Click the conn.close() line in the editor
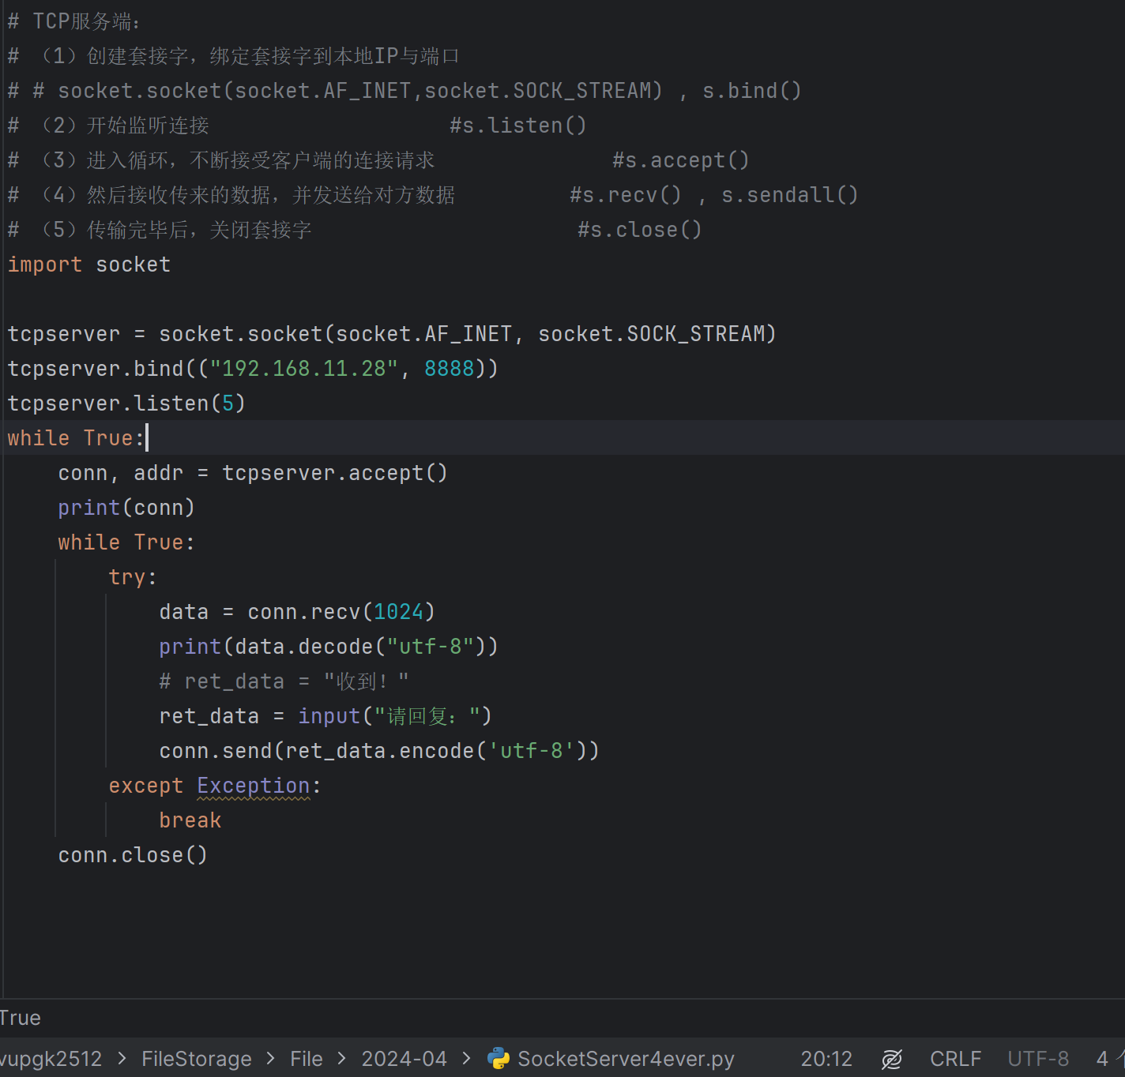The width and height of the screenshot is (1125, 1077). (x=133, y=855)
